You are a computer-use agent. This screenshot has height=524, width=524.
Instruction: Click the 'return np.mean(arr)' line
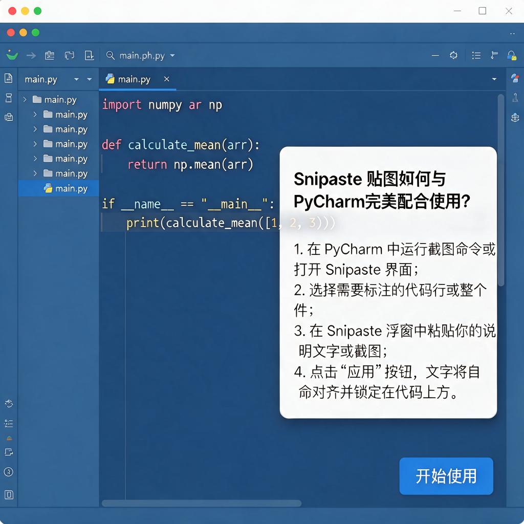[x=190, y=164]
